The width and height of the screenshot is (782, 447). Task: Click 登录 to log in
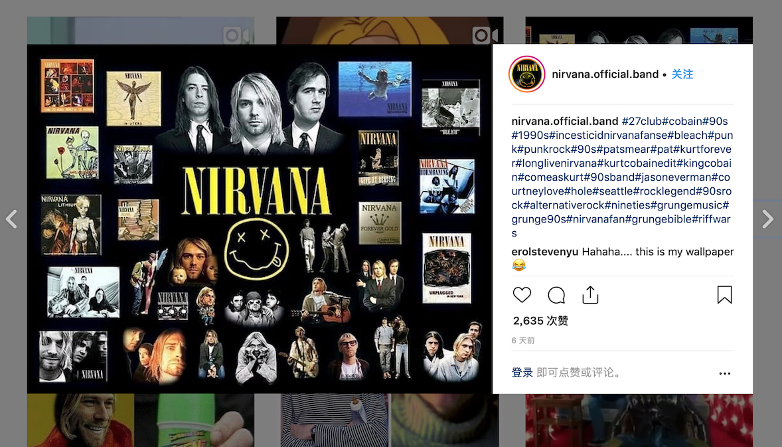point(522,373)
